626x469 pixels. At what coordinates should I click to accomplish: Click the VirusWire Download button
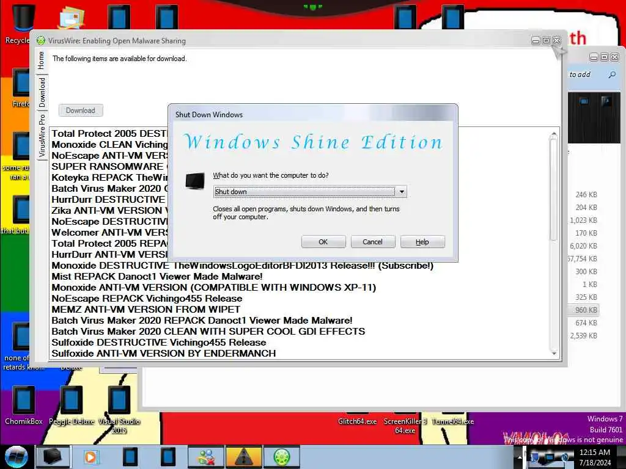[x=81, y=111]
